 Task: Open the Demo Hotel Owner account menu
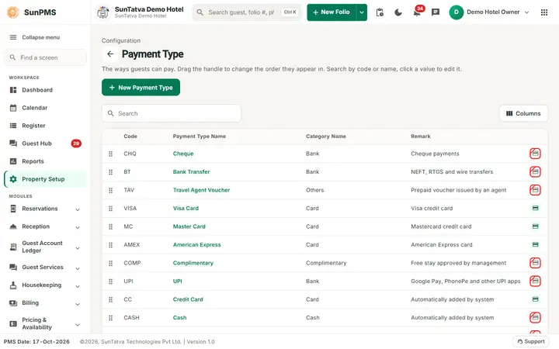point(489,12)
